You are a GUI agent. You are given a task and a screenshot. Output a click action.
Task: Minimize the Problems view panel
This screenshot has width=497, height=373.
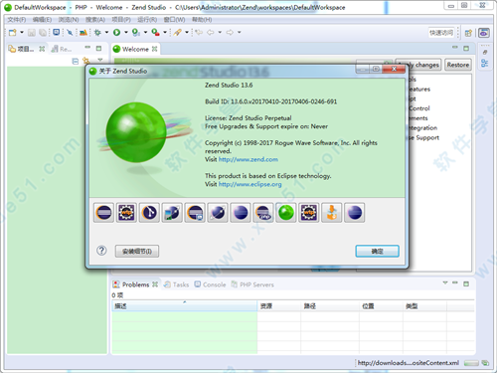click(x=455, y=282)
